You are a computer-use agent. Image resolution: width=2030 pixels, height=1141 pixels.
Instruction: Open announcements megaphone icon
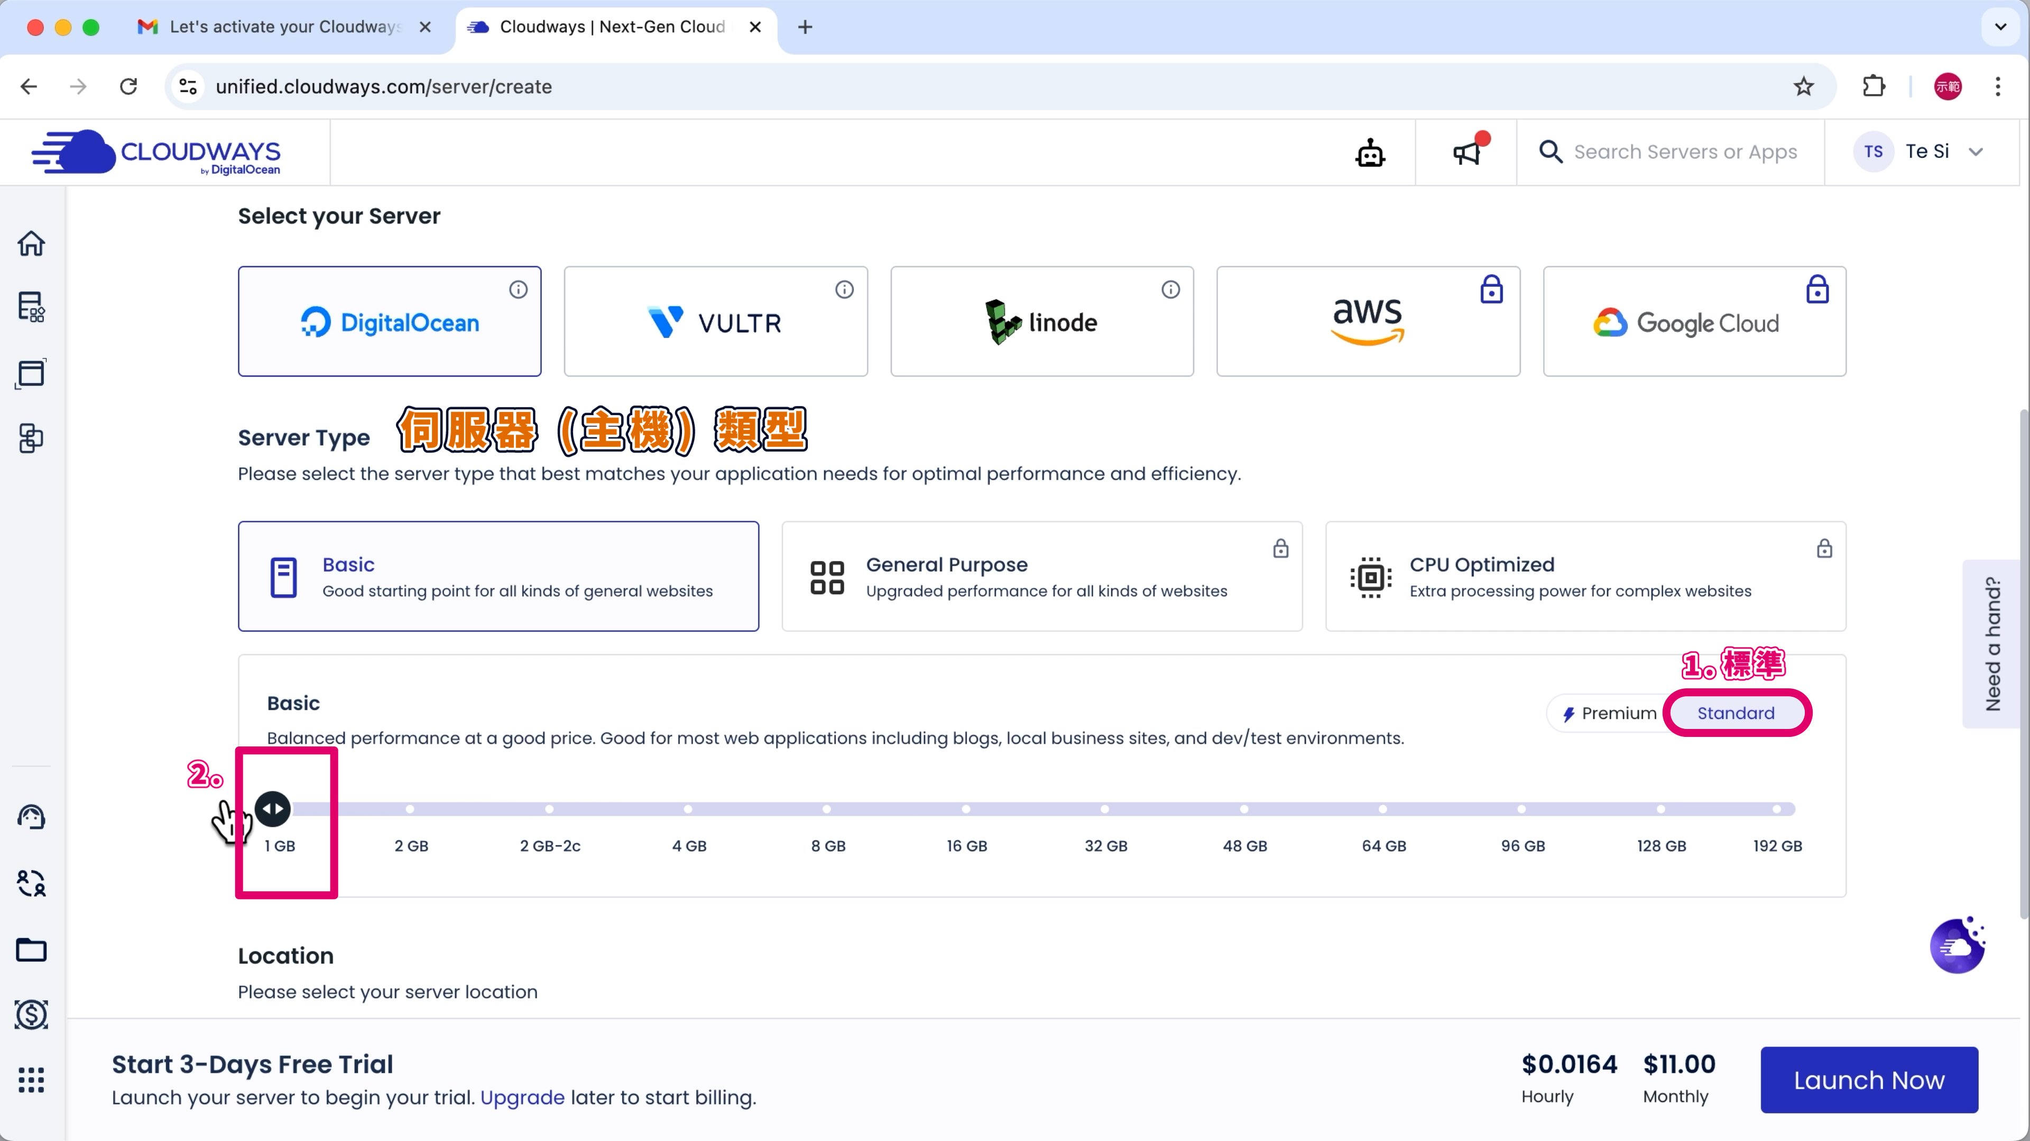pyautogui.click(x=1466, y=153)
